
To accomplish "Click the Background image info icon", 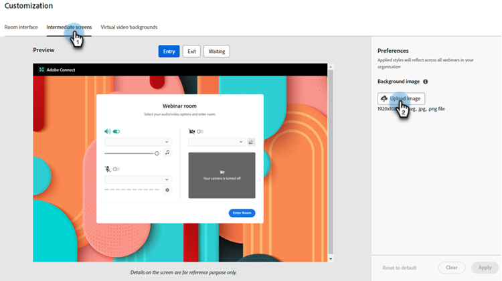I will [x=426, y=82].
